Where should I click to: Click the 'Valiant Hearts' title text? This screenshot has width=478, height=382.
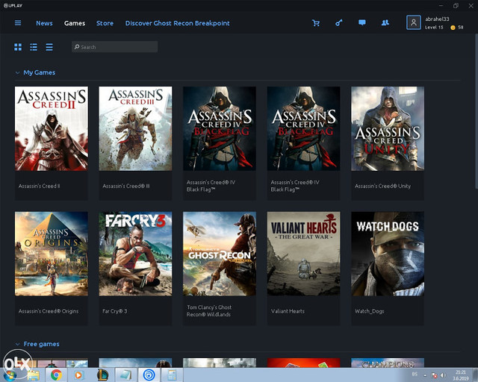[288, 311]
